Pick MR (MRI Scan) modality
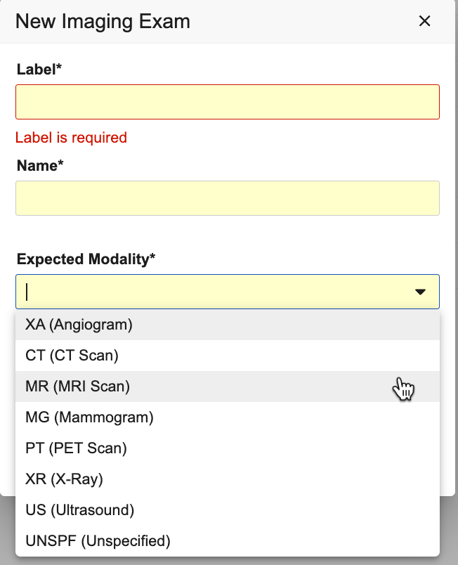The width and height of the screenshot is (458, 565). (x=77, y=387)
